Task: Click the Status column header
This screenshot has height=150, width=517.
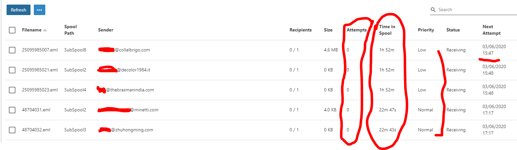Action: coord(453,30)
